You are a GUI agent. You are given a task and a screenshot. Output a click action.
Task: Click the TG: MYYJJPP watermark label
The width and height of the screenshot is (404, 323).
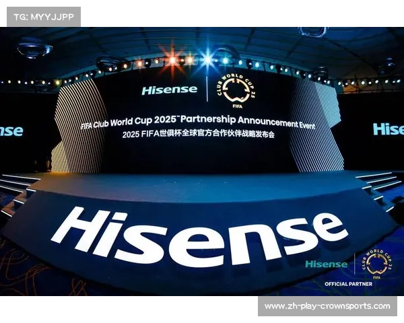tap(43, 17)
